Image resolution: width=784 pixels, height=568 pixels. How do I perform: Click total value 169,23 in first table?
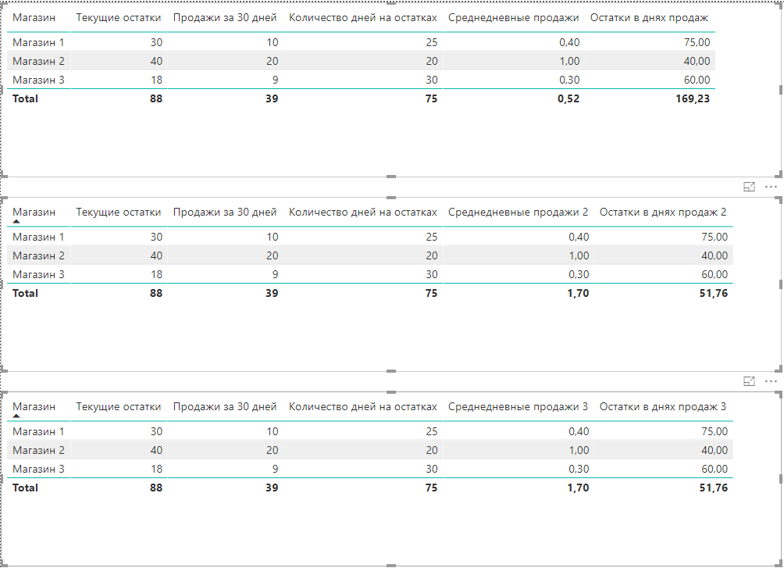[693, 98]
